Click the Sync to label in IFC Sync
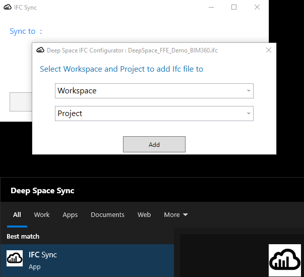The width and height of the screenshot is (304, 277). [x=26, y=31]
